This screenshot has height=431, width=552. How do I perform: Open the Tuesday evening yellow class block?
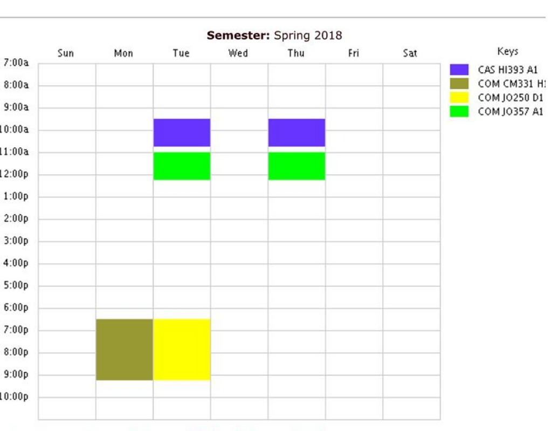point(182,350)
